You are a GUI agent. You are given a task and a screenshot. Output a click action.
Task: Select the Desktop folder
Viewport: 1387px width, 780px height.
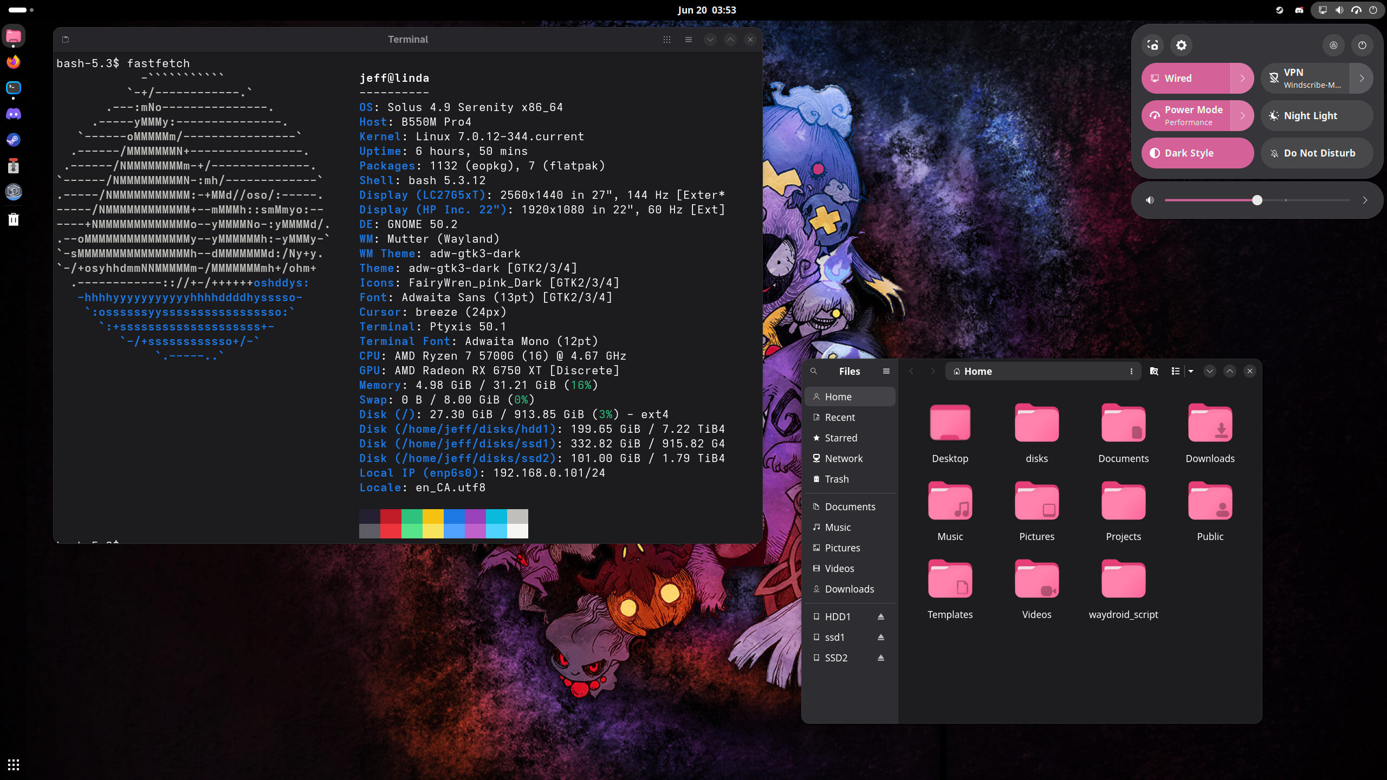click(950, 433)
